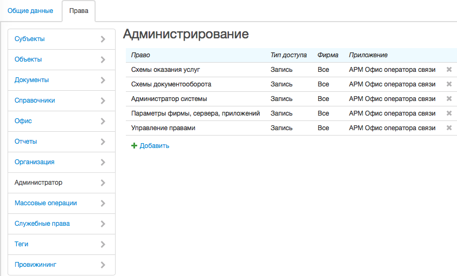Click the Право column header
The height and width of the screenshot is (276, 457).
pyautogui.click(x=140, y=55)
